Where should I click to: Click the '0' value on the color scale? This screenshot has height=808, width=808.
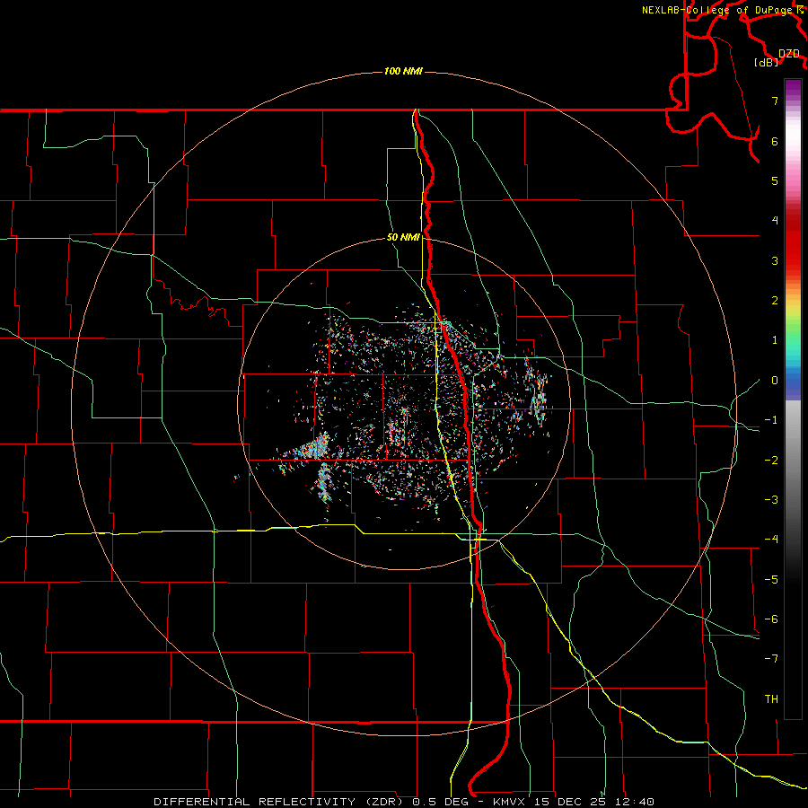pyautogui.click(x=775, y=381)
